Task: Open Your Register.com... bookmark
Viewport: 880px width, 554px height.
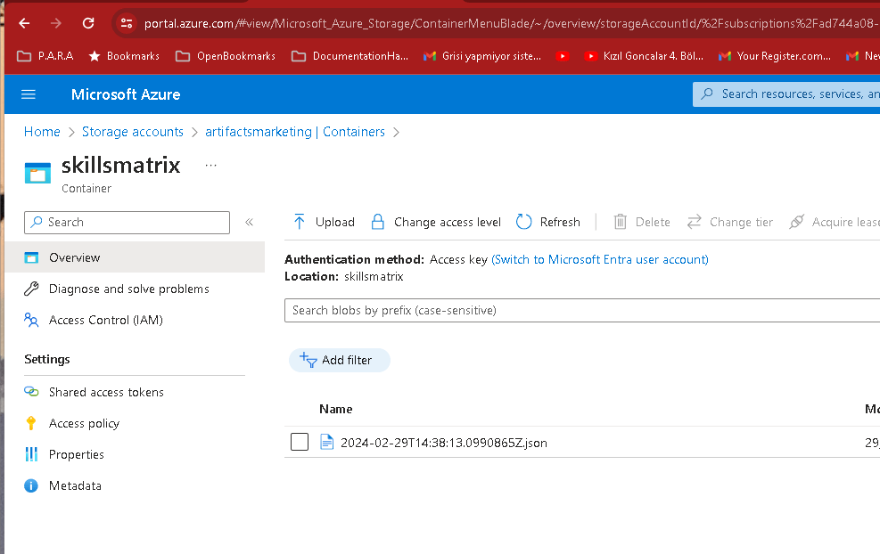Action: [x=775, y=56]
